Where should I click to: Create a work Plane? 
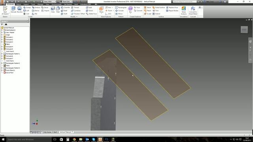click(x=101, y=9)
